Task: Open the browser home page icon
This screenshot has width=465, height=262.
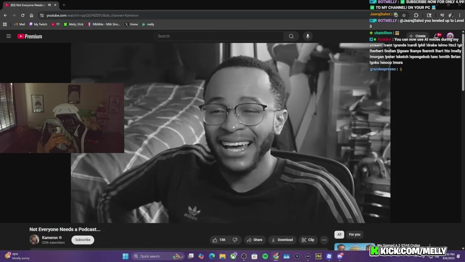Action: [31, 15]
